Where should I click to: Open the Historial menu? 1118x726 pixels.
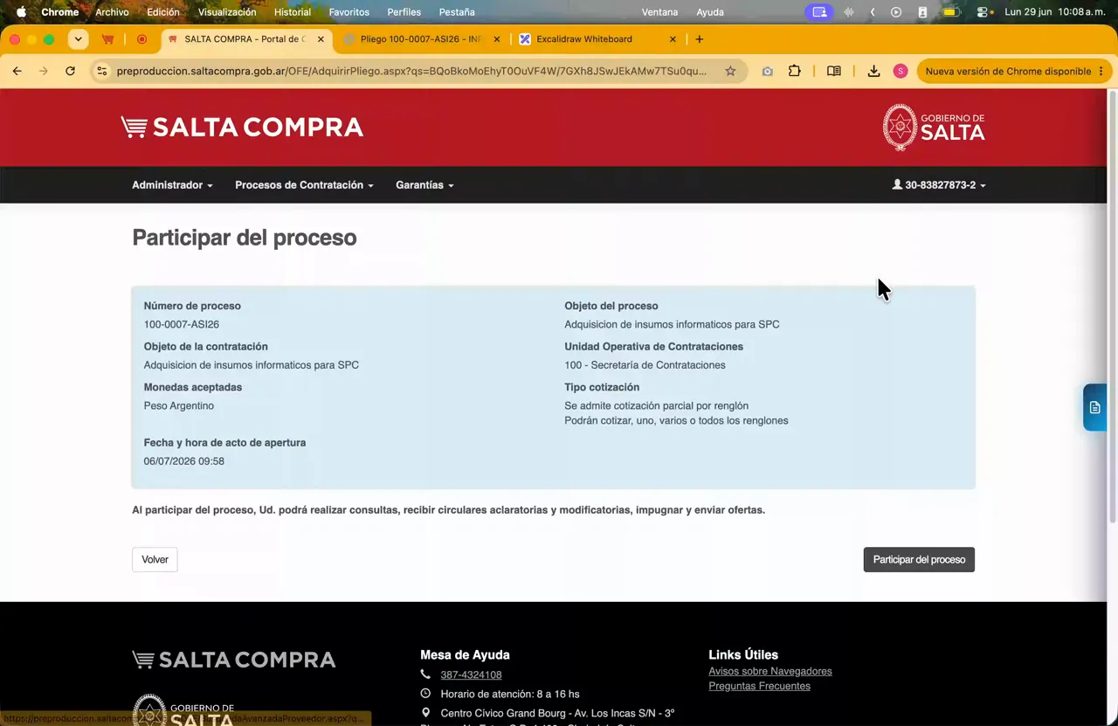[x=293, y=12]
